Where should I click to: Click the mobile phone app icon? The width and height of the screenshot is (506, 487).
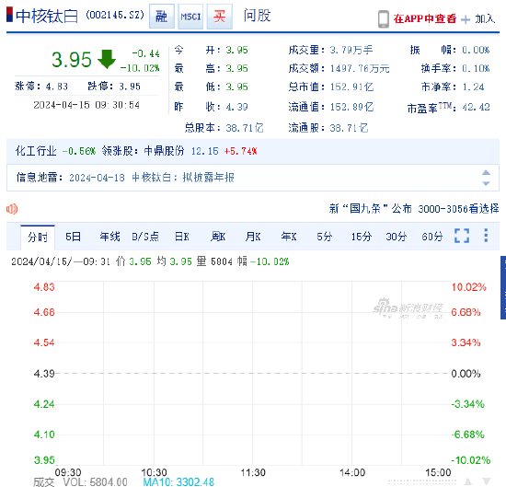(384, 19)
